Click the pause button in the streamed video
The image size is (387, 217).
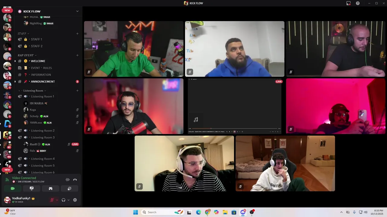point(234,131)
